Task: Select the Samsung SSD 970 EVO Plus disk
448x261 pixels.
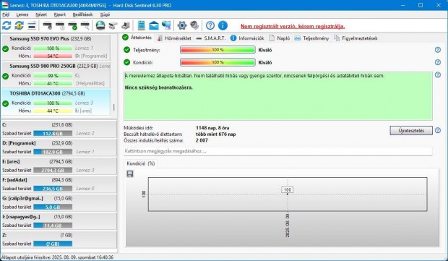Action: 56,48
